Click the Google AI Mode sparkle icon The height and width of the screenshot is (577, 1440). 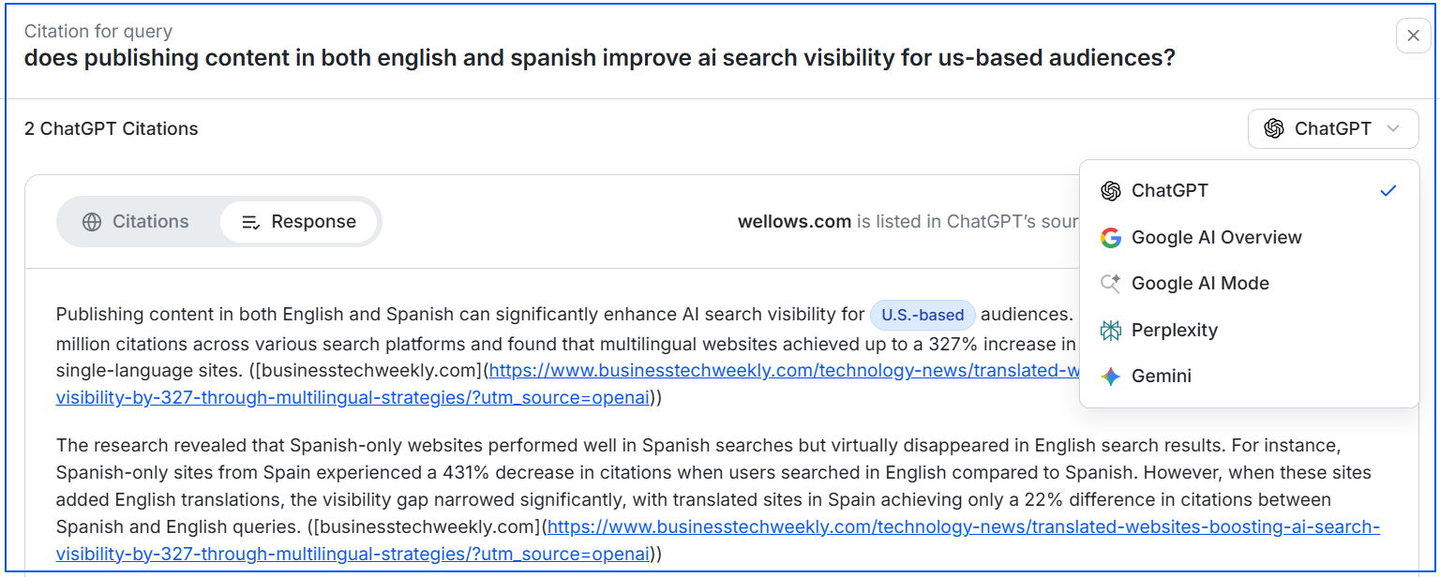pyautogui.click(x=1111, y=283)
